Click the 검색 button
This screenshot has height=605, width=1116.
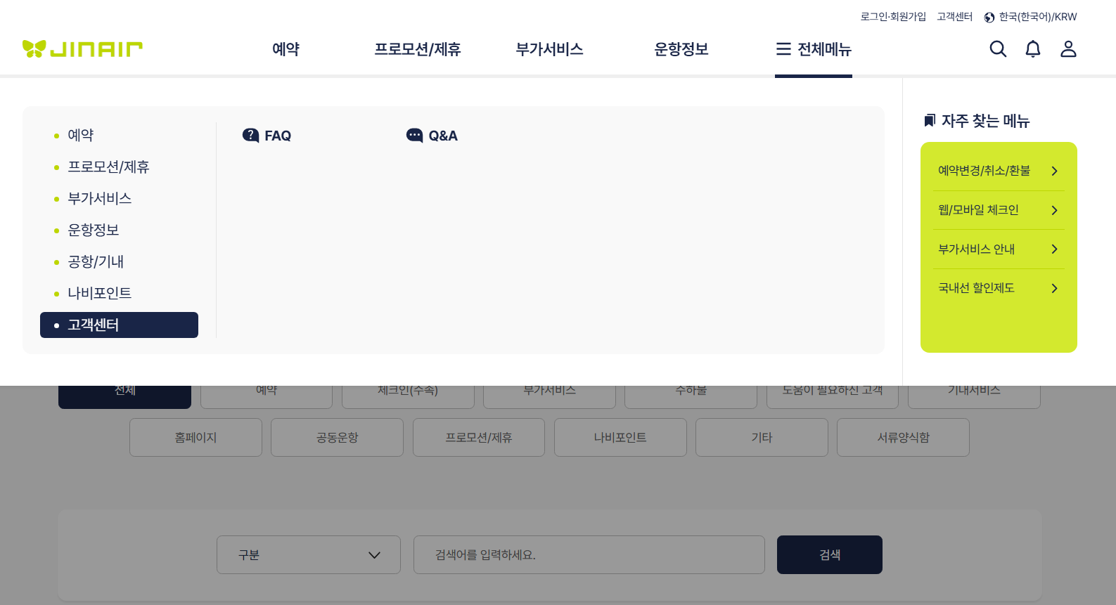[x=830, y=555]
